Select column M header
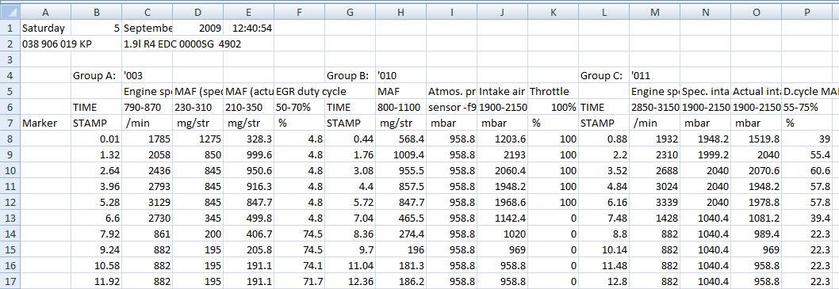This screenshot has width=839, height=289. pyautogui.click(x=654, y=12)
